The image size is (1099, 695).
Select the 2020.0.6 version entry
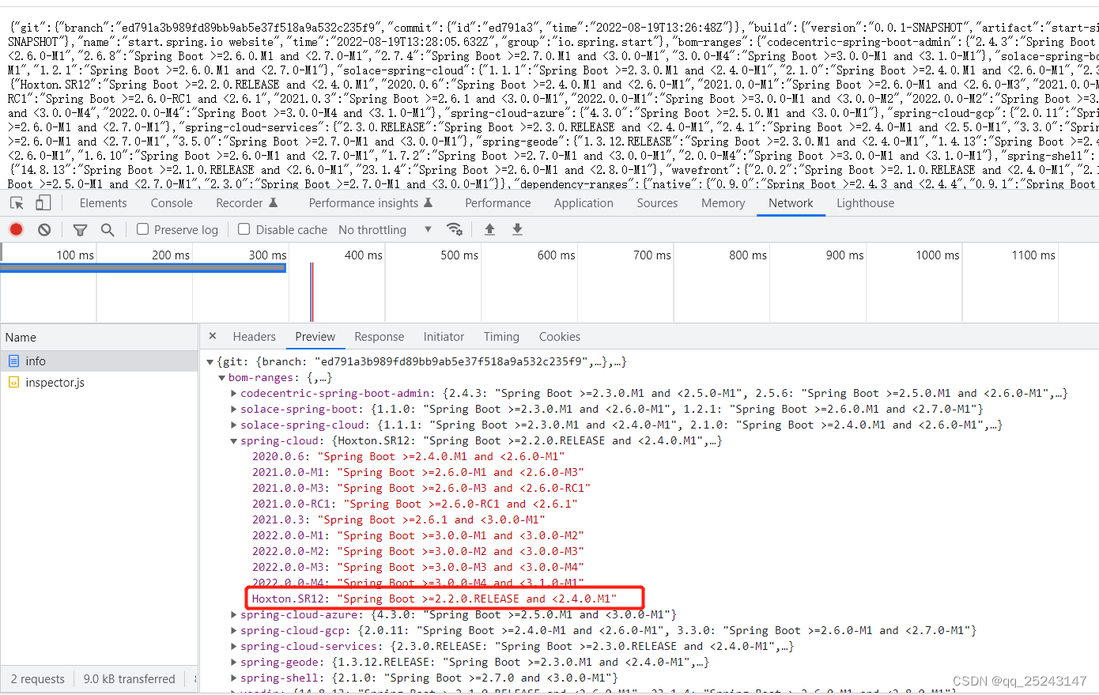[408, 456]
